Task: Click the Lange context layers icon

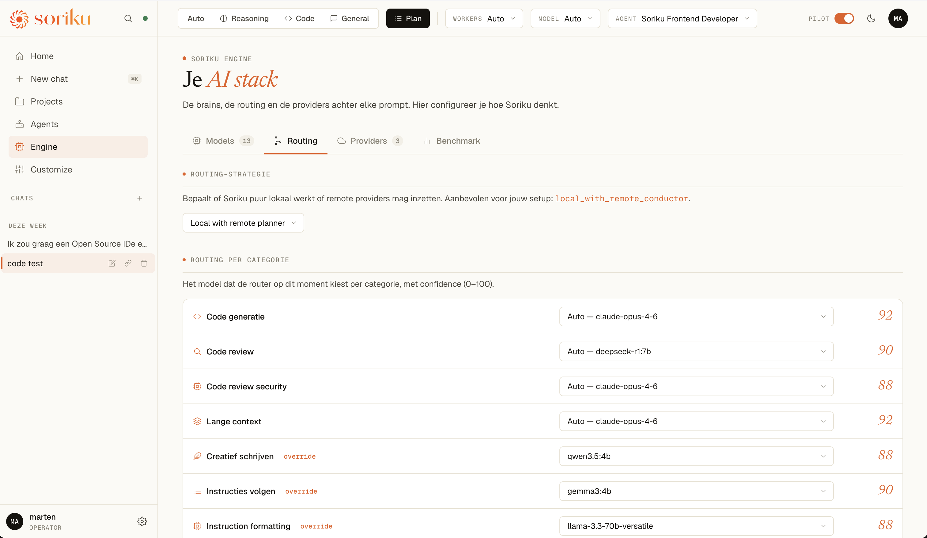Action: coord(197,421)
